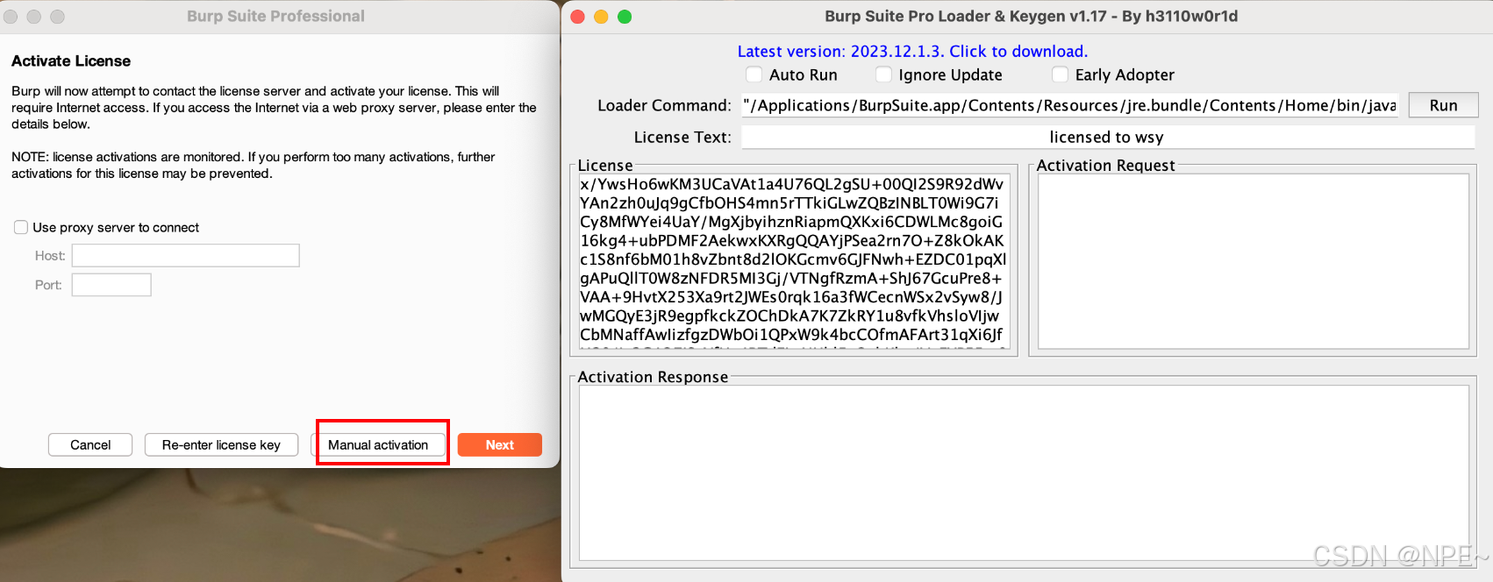Image resolution: width=1493 pixels, height=582 pixels.
Task: Click license line starting with x/YwsHo6wKM3
Action: click(x=792, y=184)
